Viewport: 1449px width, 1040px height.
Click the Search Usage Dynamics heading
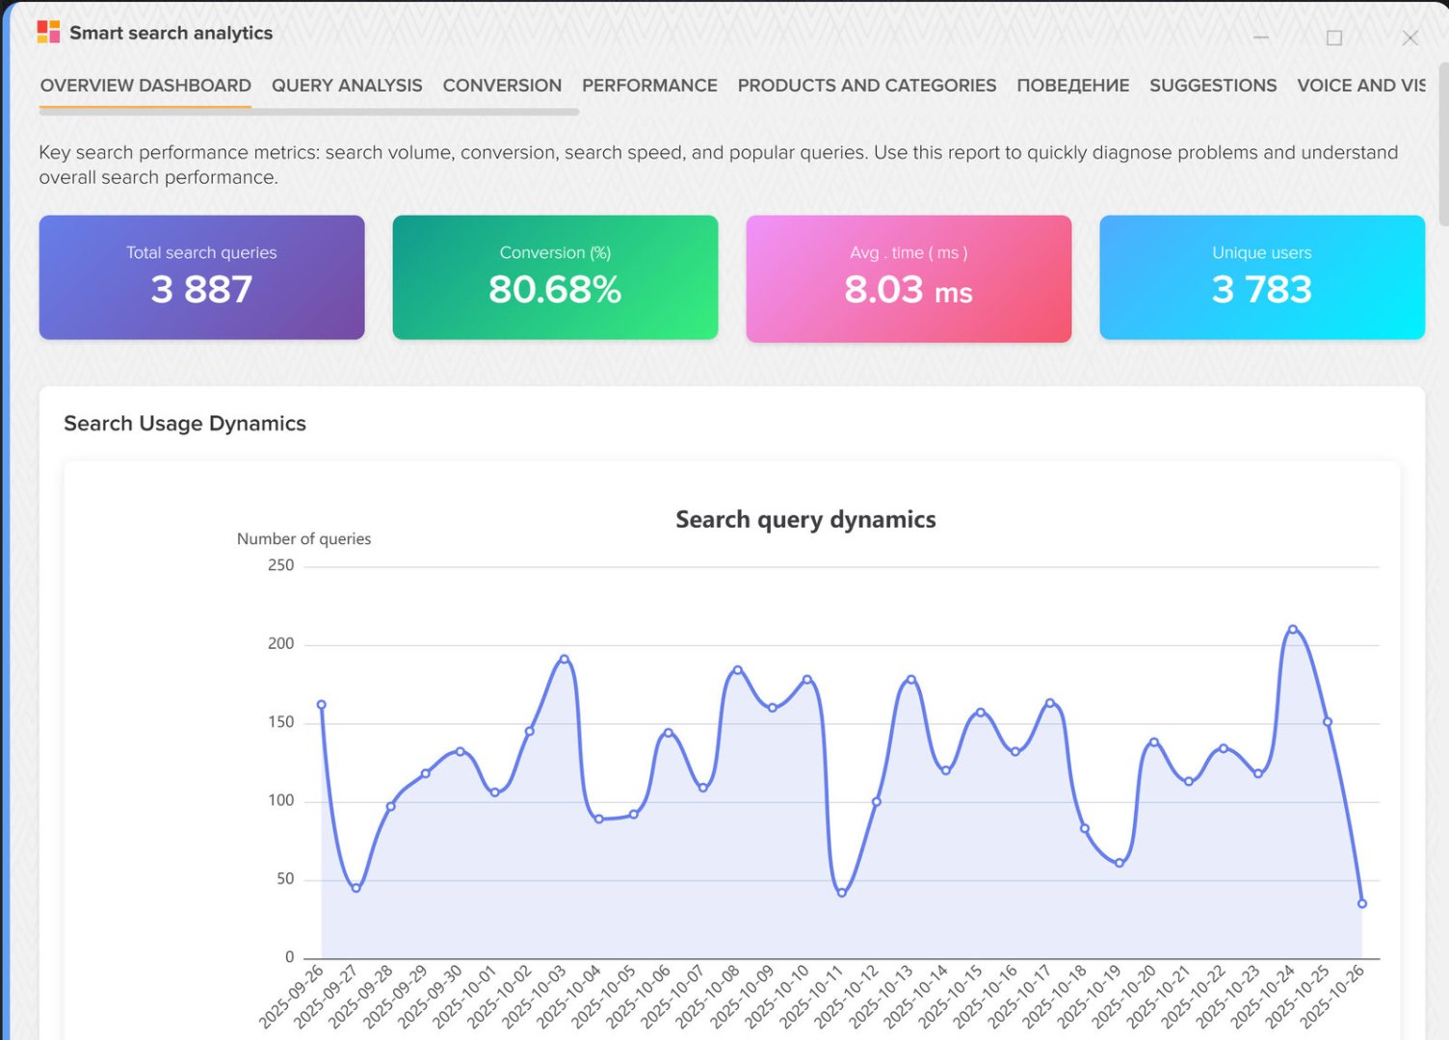tap(185, 424)
